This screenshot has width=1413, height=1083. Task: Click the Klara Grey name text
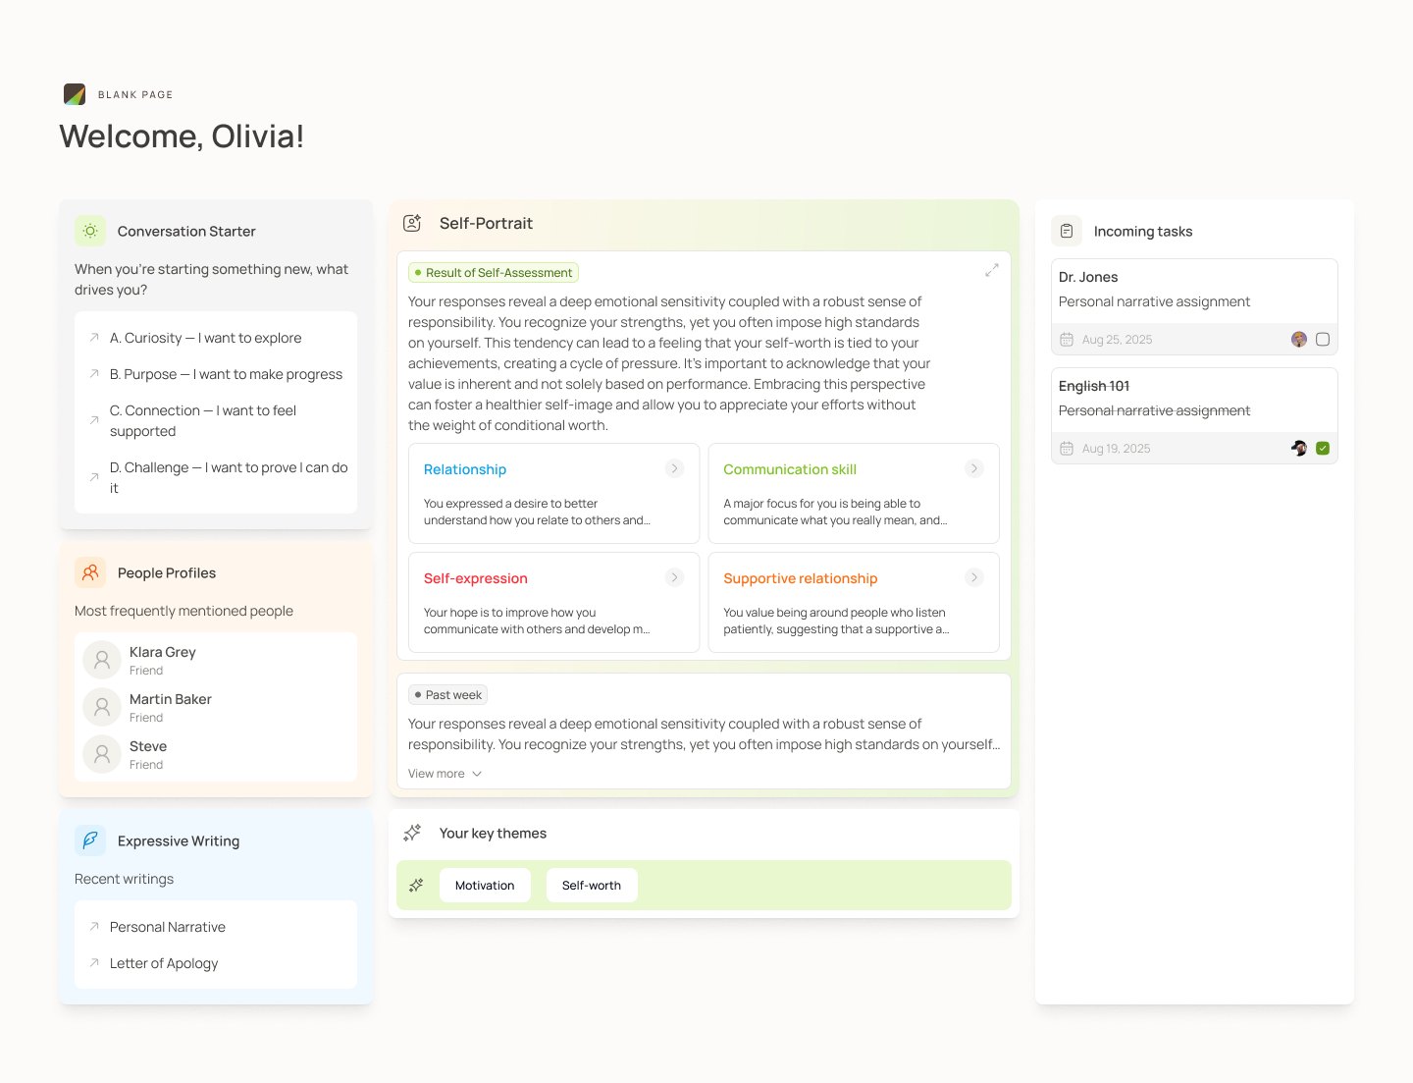coord(163,652)
